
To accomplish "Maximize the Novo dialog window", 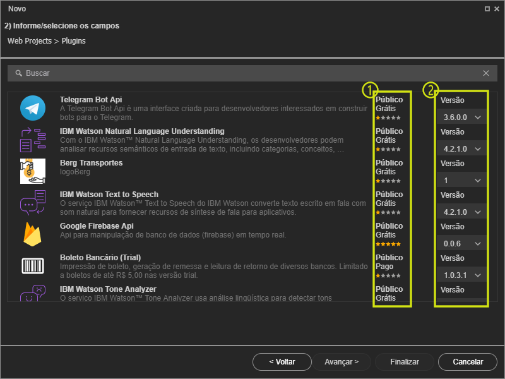I will click(x=487, y=9).
